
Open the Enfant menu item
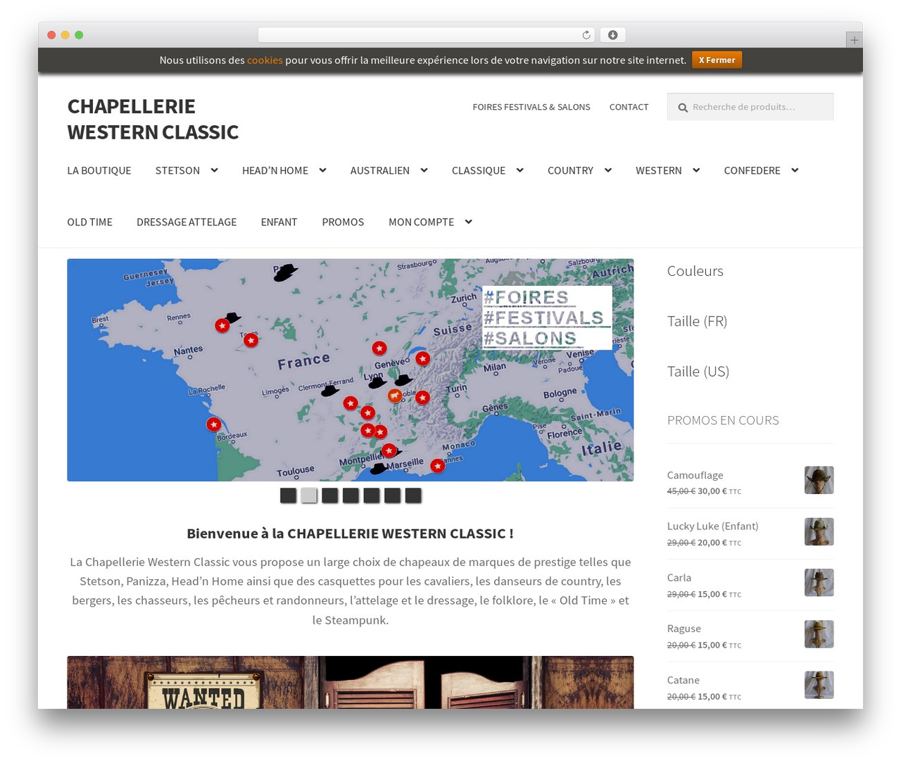coord(279,222)
